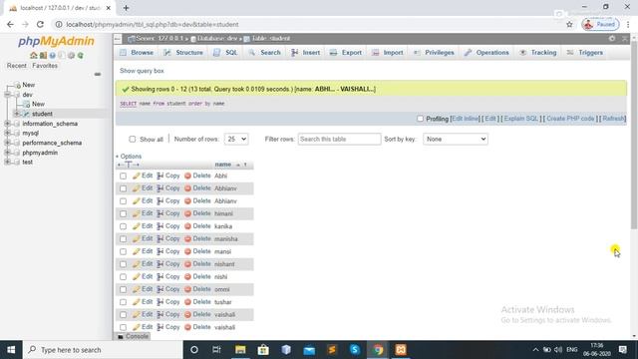Open the Recent tables list
This screenshot has width=638, height=359.
click(x=16, y=66)
